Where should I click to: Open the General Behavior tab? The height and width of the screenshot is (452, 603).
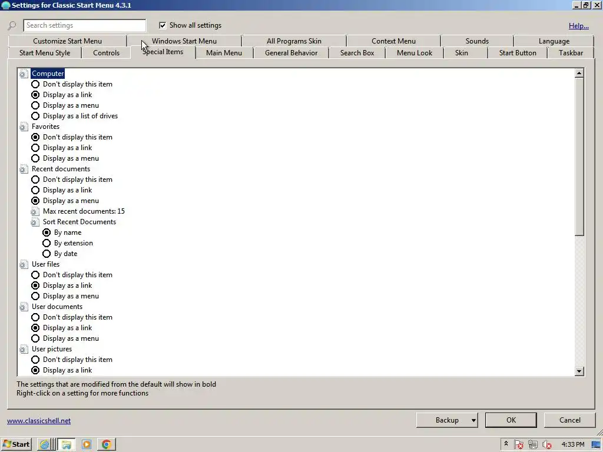[291, 53]
